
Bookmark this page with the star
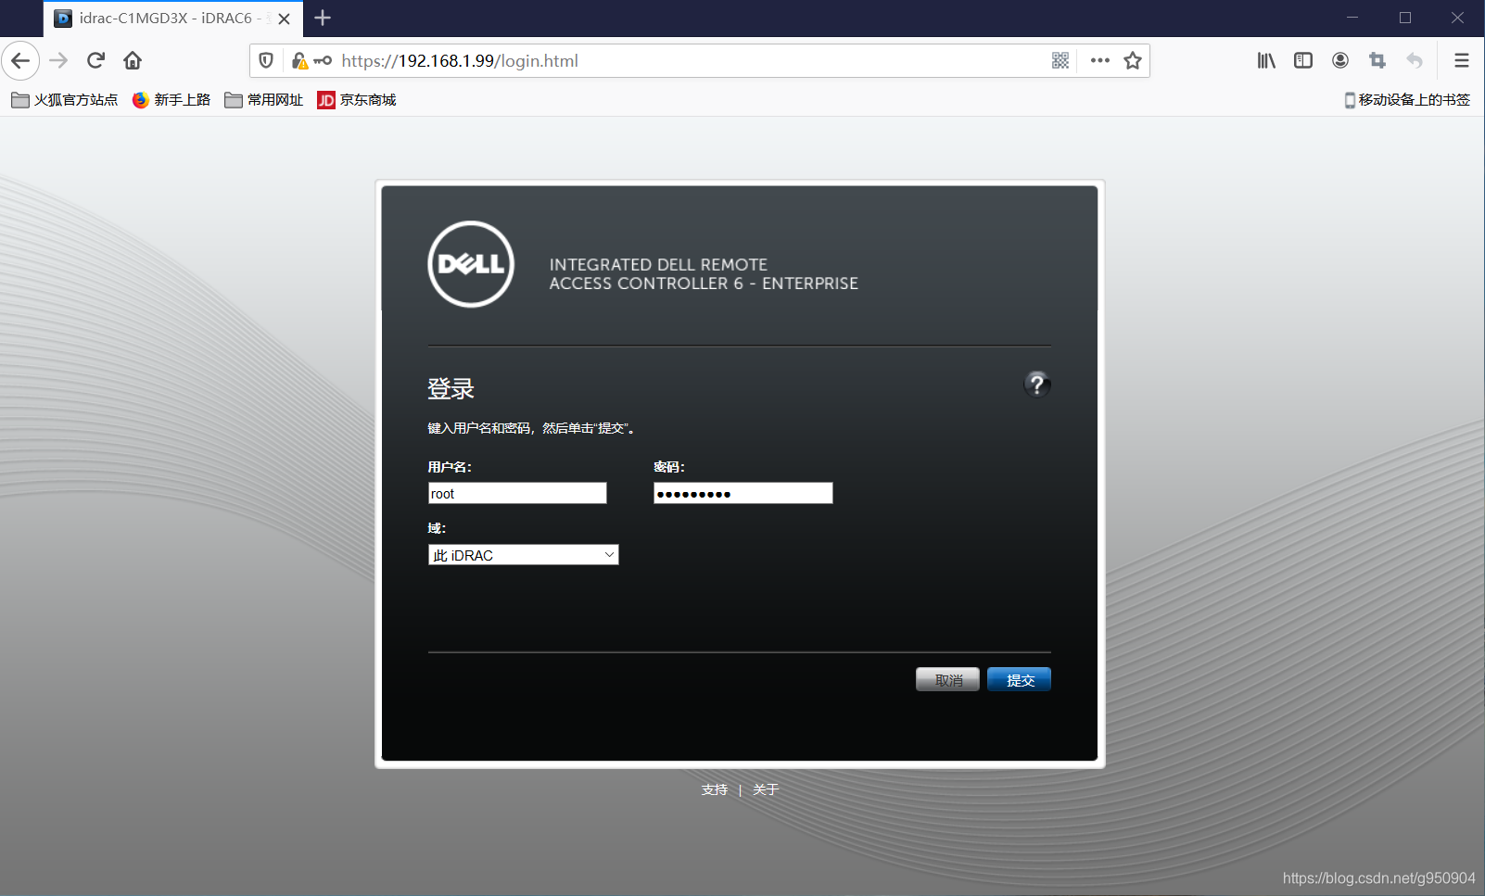pyautogui.click(x=1133, y=61)
